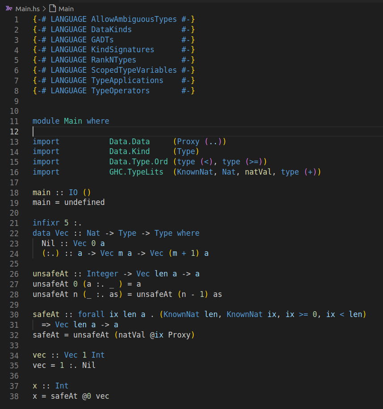Click the ScopedTypeVariables extension name
Image resolution: width=383 pixels, height=409 pixels.
(134, 70)
